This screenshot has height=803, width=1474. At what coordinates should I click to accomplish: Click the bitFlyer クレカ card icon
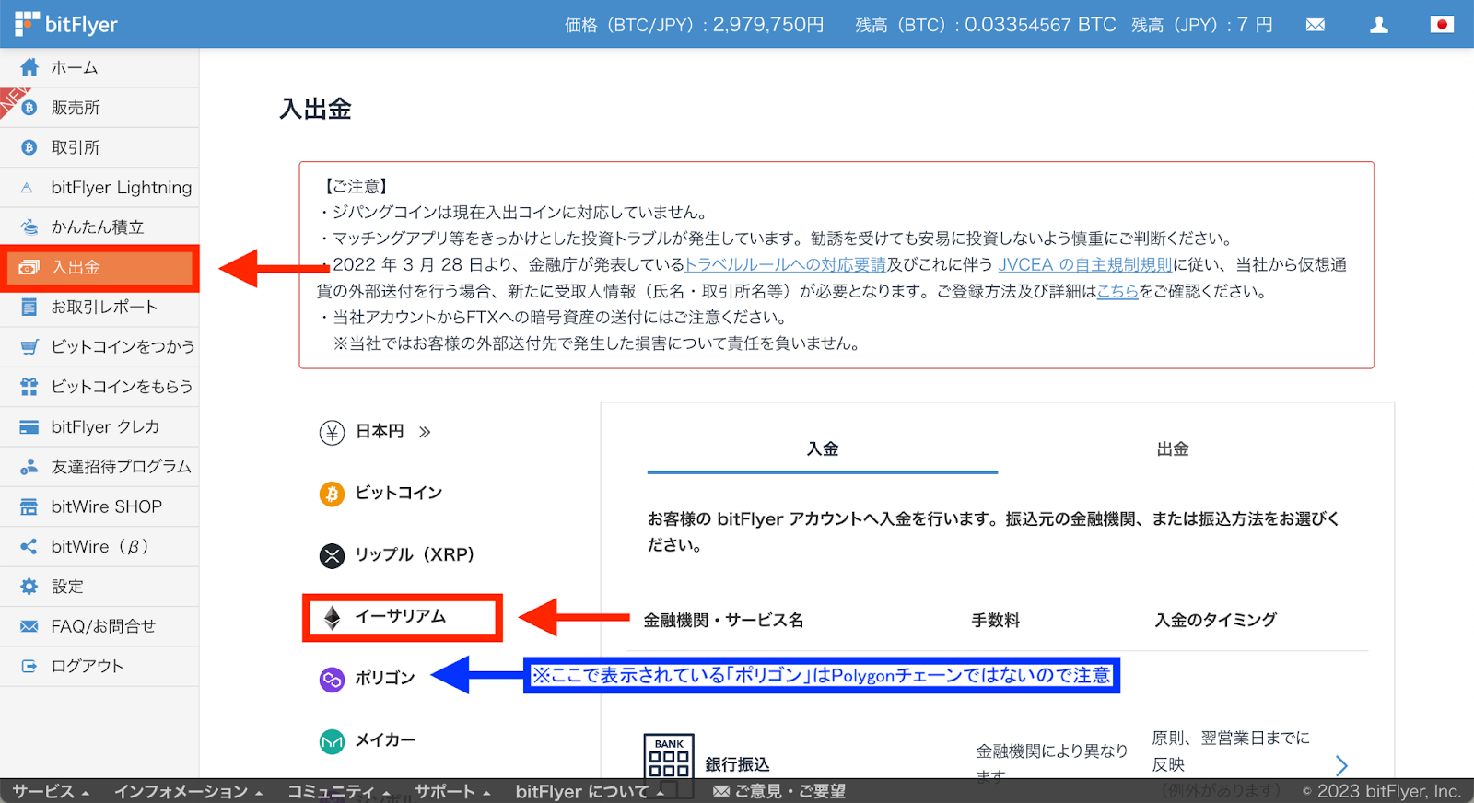29,426
